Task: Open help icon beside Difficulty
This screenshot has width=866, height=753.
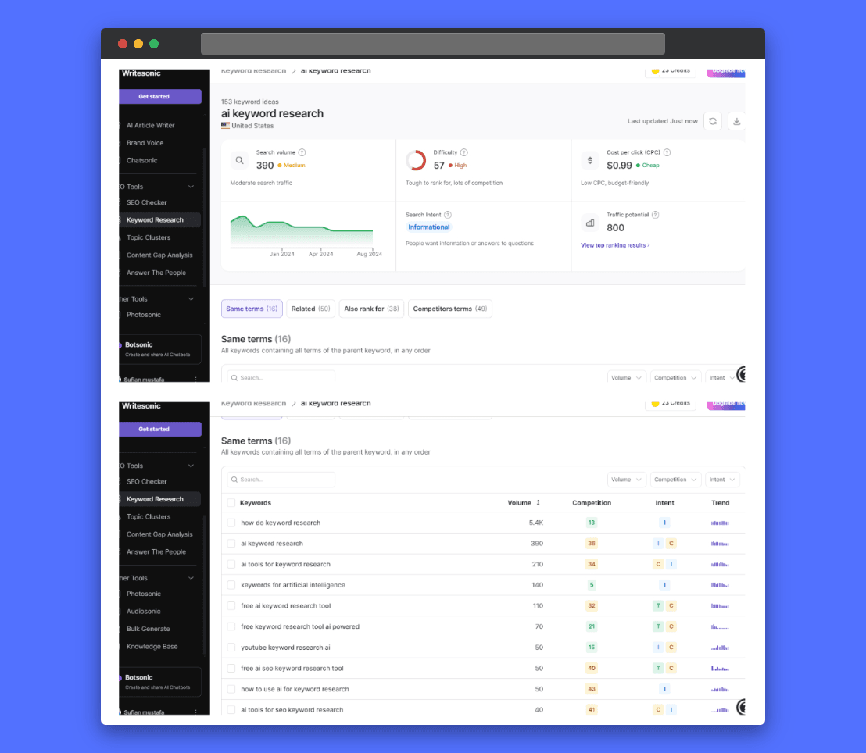Action: 464,152
